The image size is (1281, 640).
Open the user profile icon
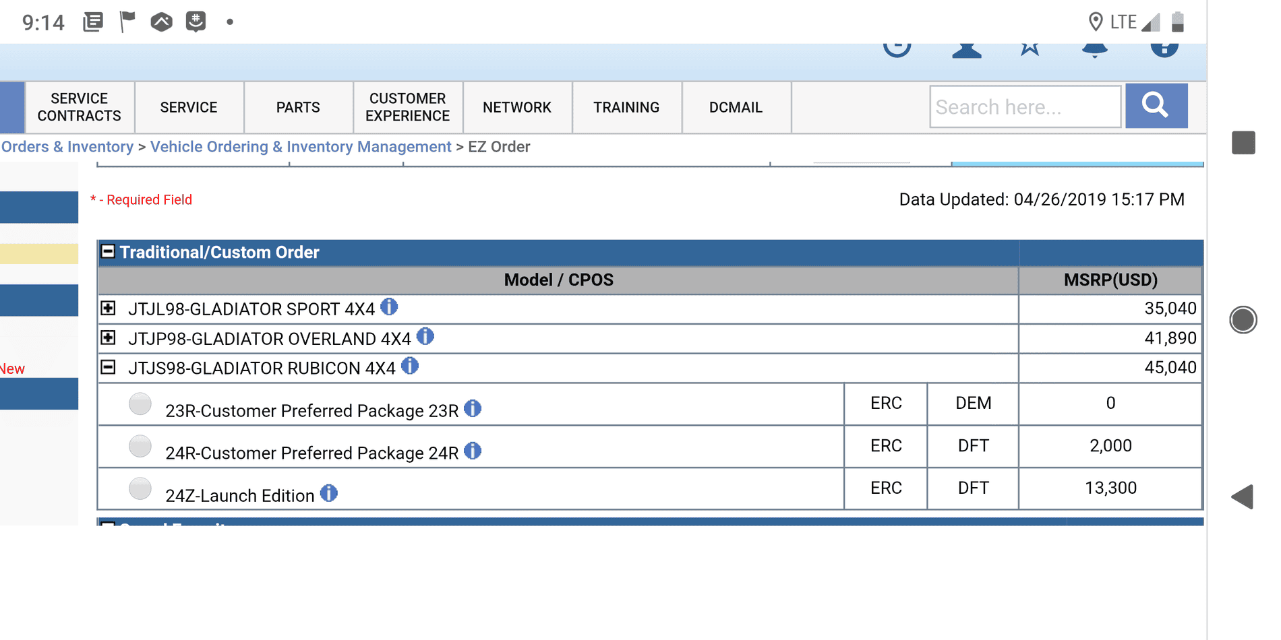[x=966, y=50]
